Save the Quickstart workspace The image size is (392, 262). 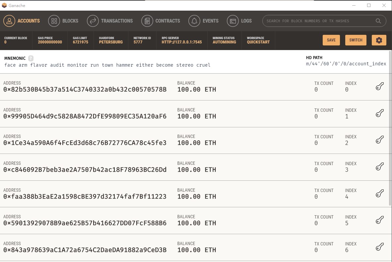click(331, 40)
